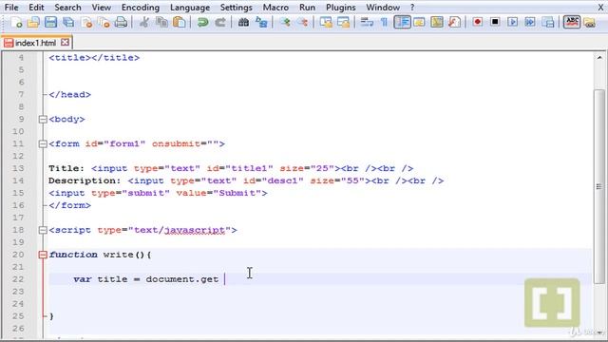This screenshot has width=608, height=342.
Task: Collapse the form tag fold marker
Action: coord(43,144)
